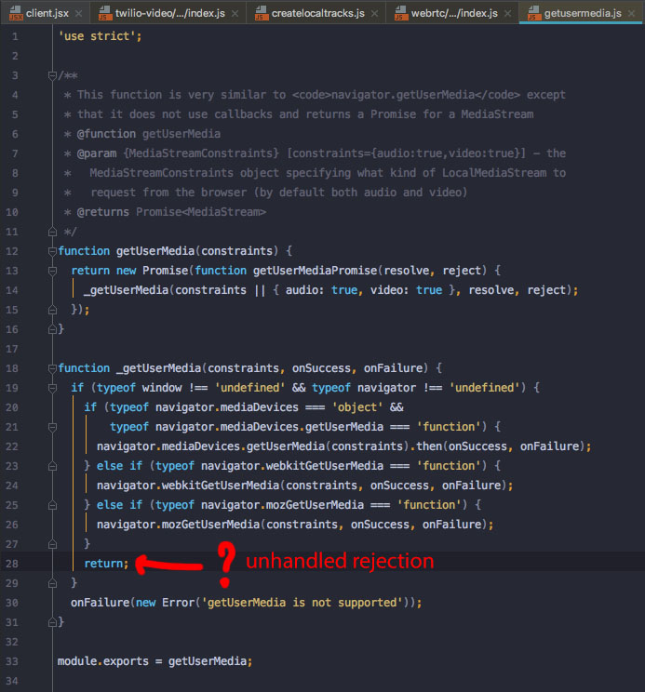
Task: Collapse the JSDoc comment block at line 3
Action: coord(52,75)
